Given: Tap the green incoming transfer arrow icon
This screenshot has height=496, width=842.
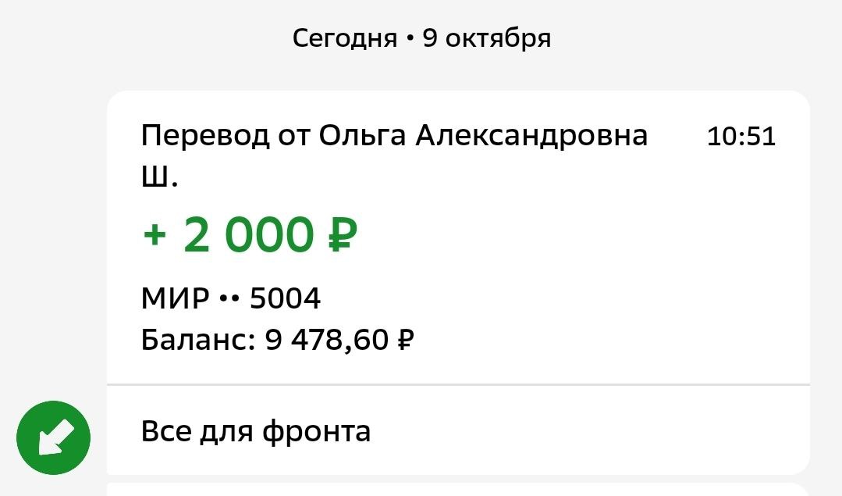Looking at the screenshot, I should coord(54,437).
